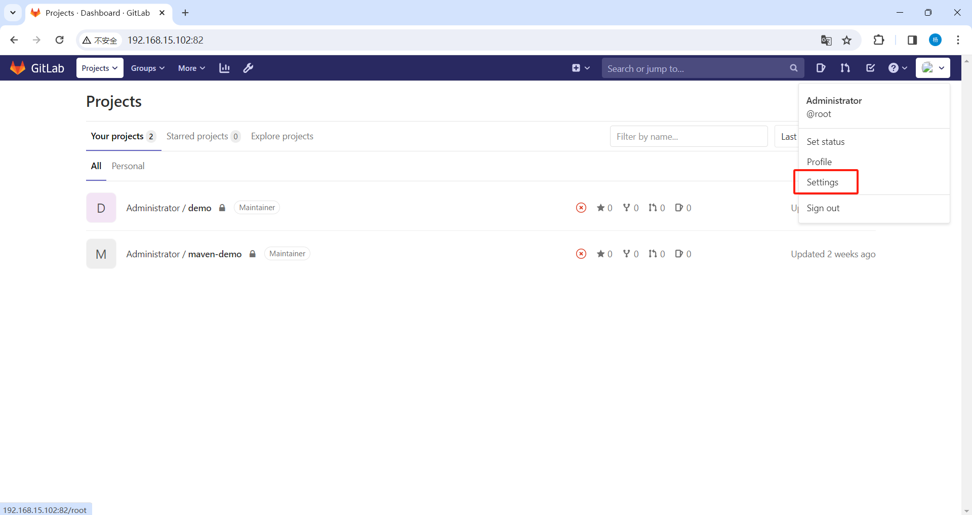Click the failed pipeline icon on demo project

click(581, 208)
